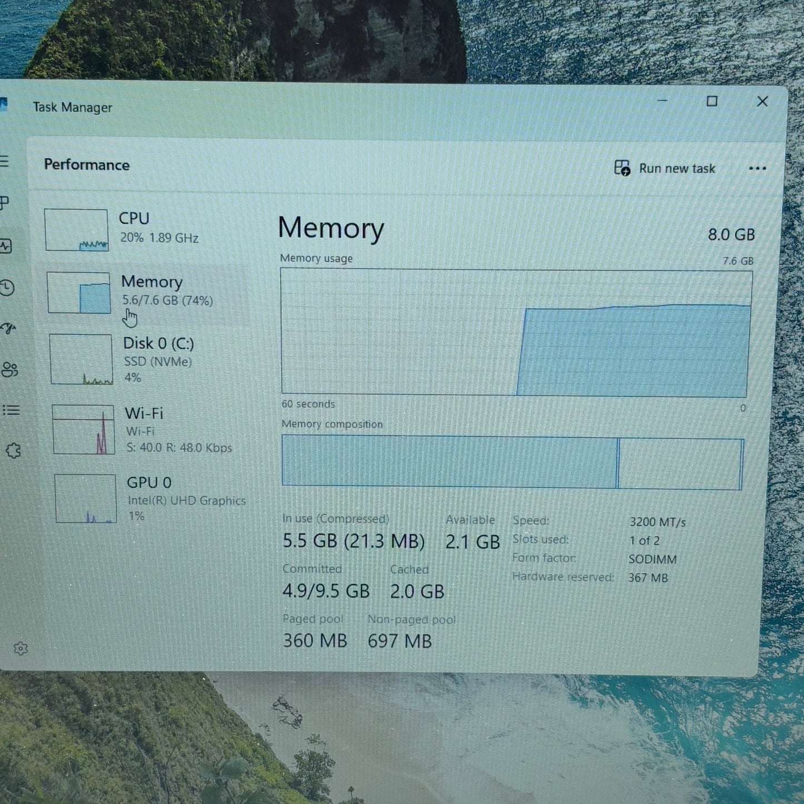
Task: Click the Memory composition bar
Action: coord(512,463)
